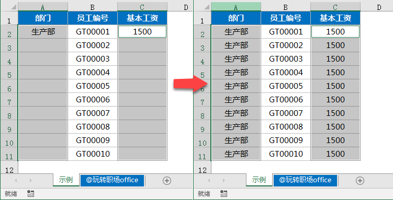Select row 11 header in right window
This screenshot has width=393, height=200.
coord(203,154)
